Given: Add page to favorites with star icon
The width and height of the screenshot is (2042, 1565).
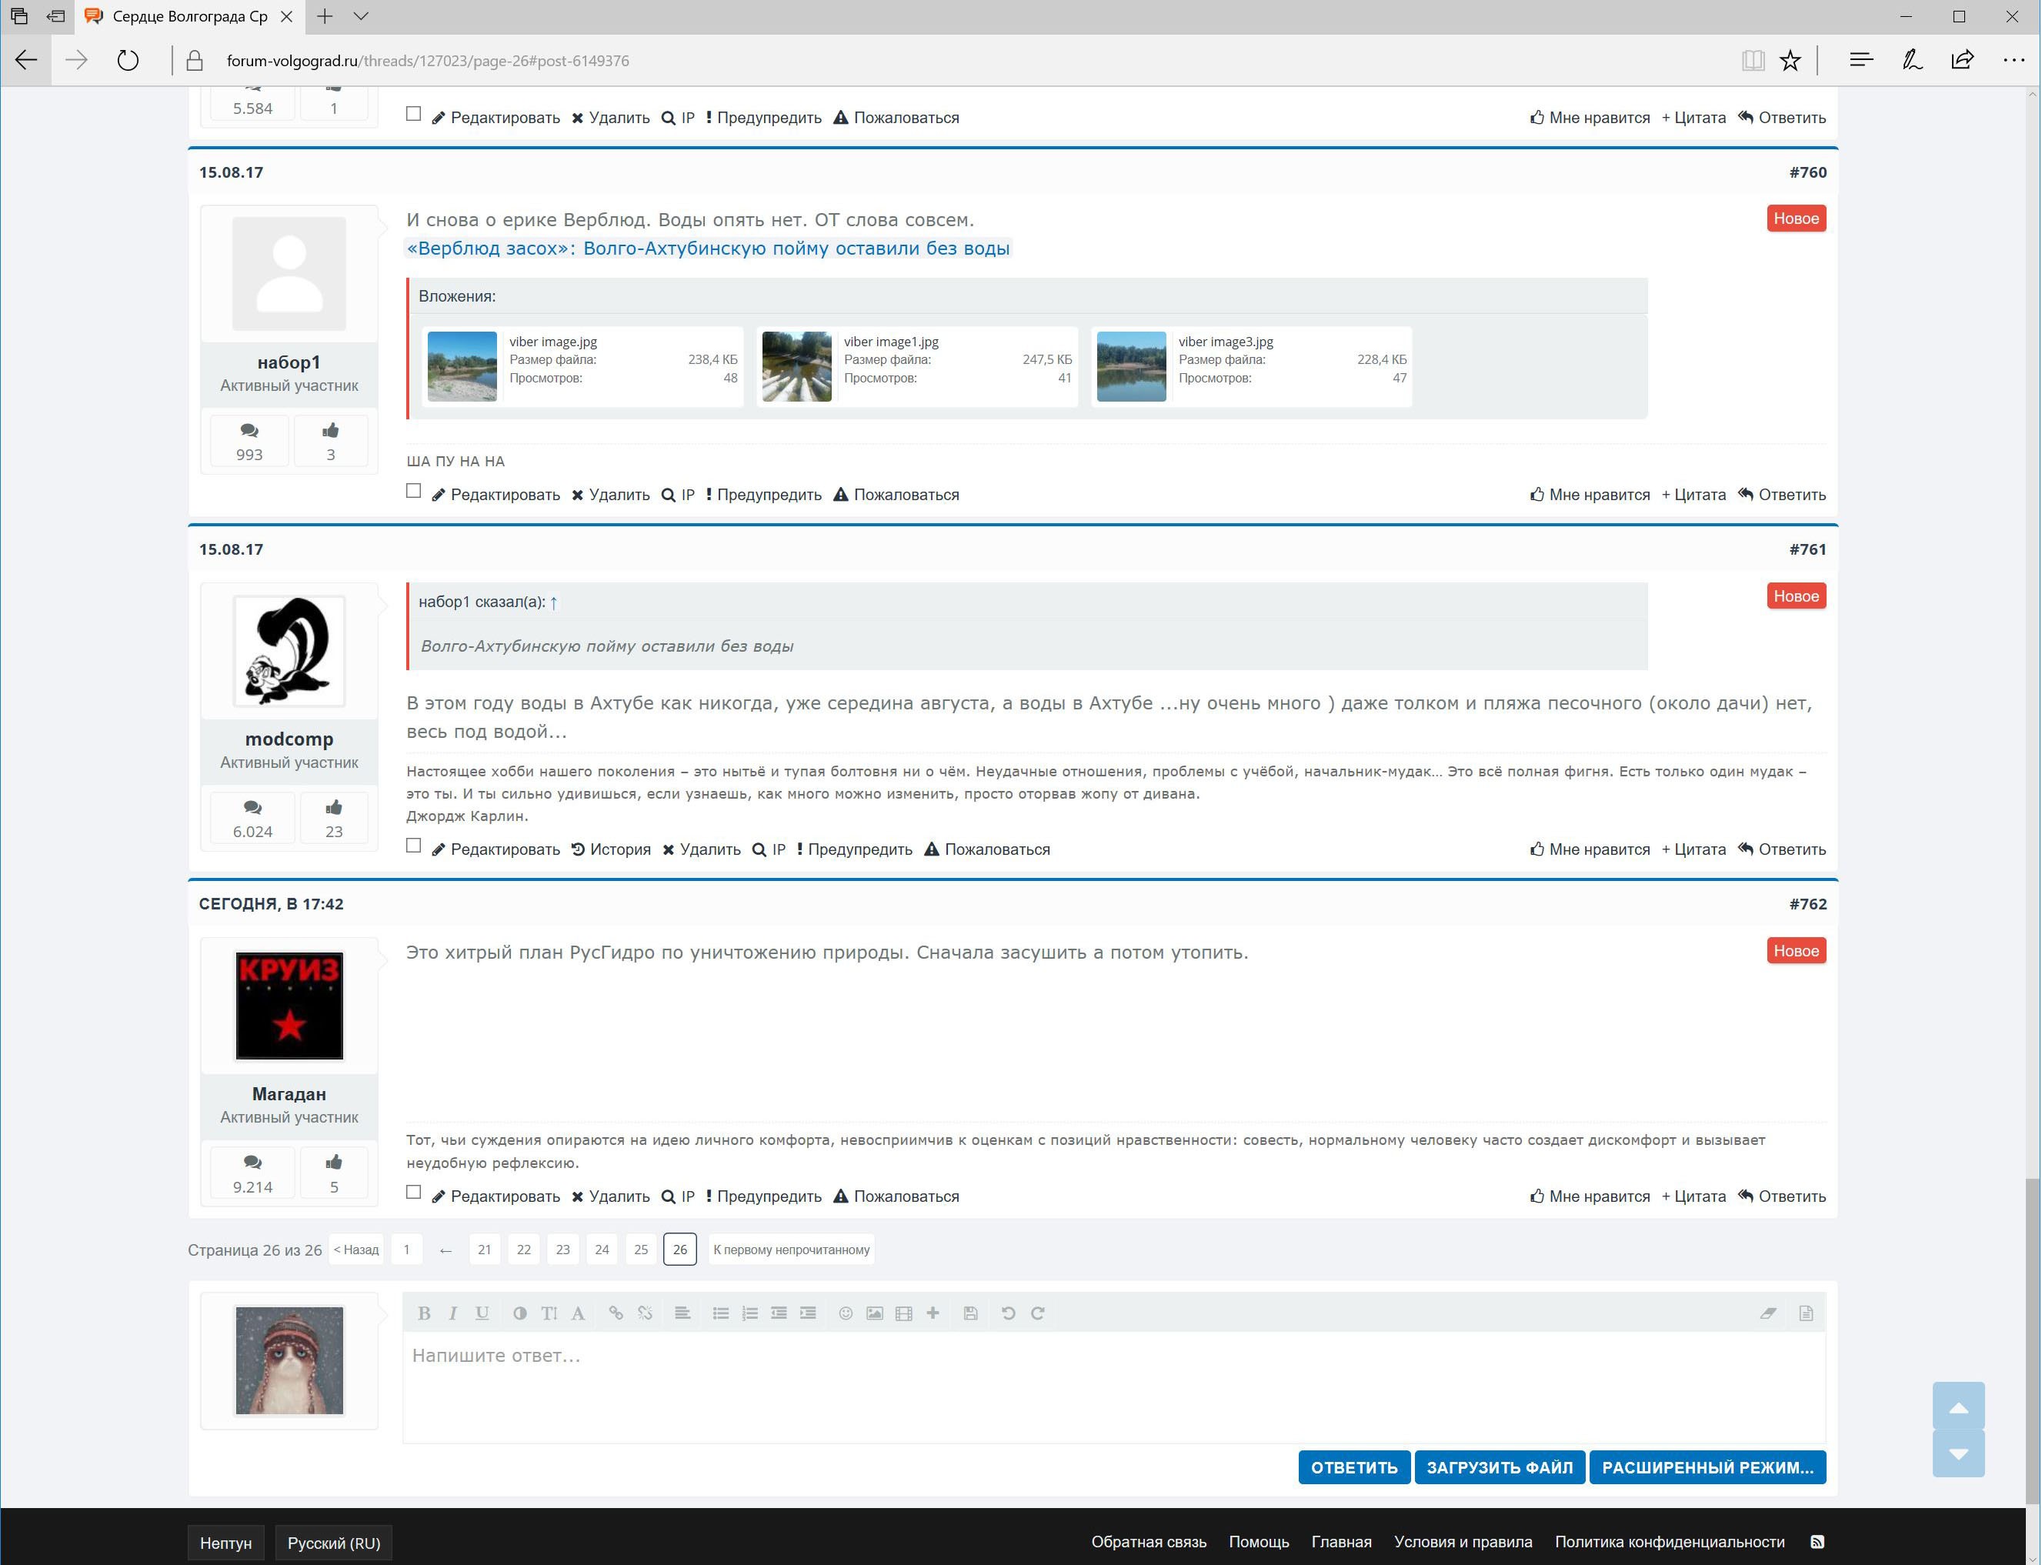Looking at the screenshot, I should [x=1790, y=62].
